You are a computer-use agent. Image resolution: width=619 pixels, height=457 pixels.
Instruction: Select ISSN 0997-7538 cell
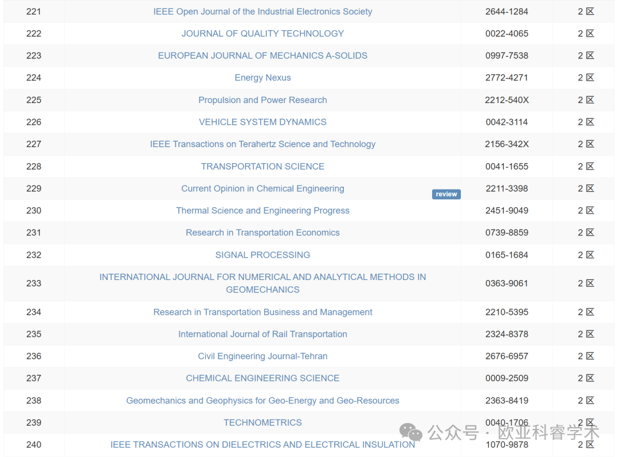click(507, 56)
